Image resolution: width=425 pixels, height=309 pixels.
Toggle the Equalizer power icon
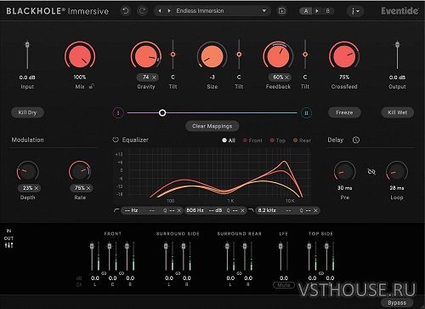pos(116,140)
